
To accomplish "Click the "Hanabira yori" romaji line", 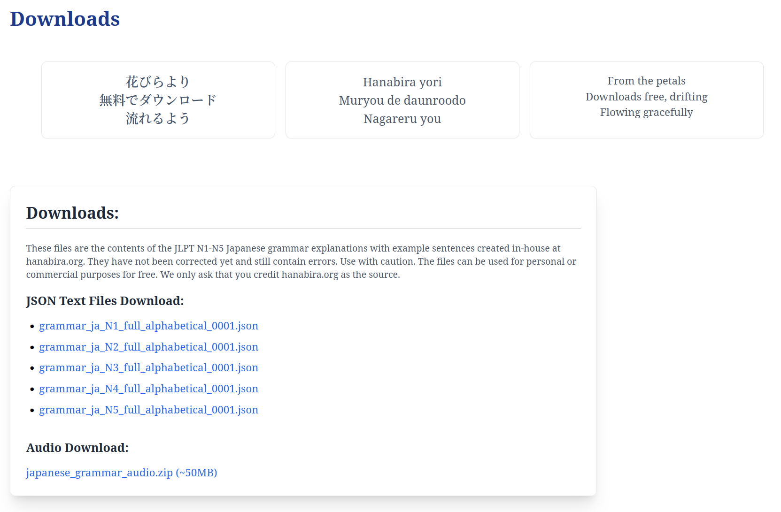I will [x=402, y=82].
